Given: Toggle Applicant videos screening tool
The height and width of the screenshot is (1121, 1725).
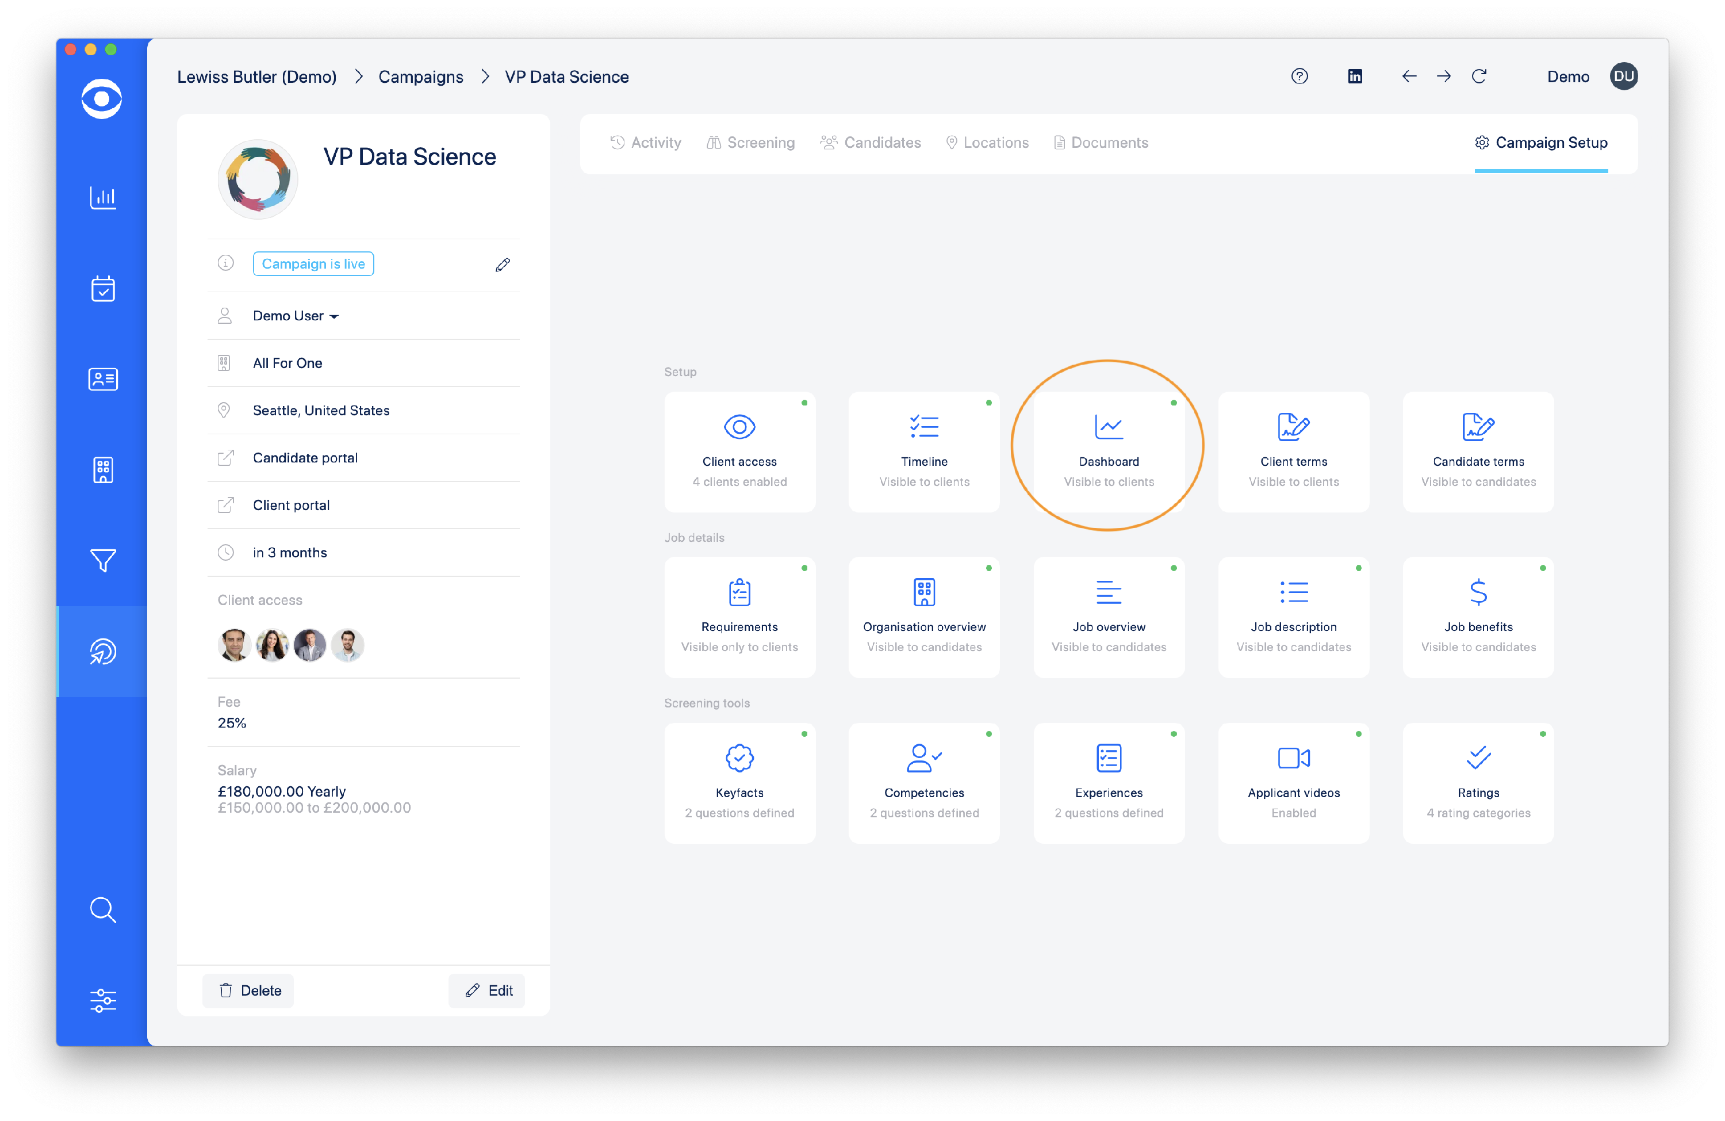Looking at the screenshot, I should 1293,783.
